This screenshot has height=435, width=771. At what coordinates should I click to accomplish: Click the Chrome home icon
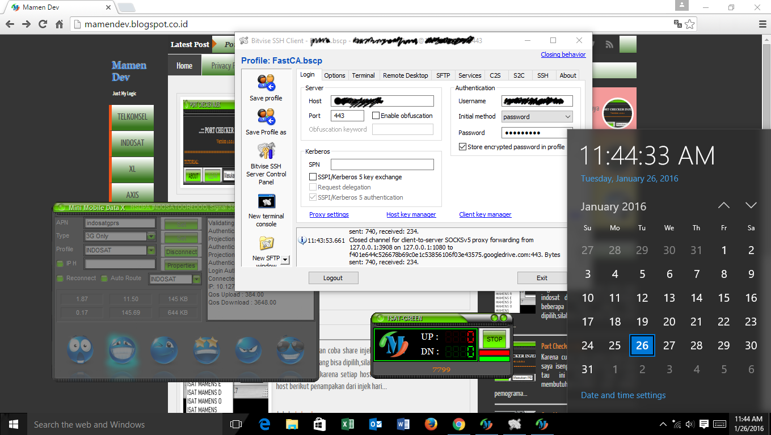59,24
